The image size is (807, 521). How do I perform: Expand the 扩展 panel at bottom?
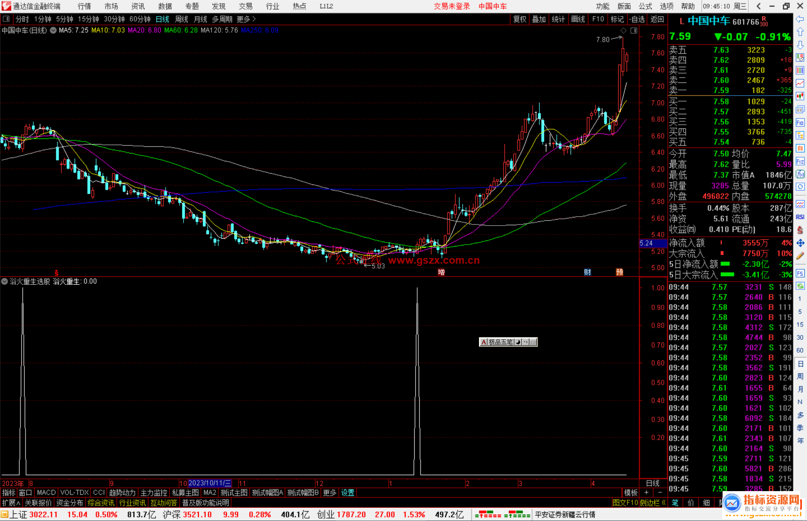[11, 503]
